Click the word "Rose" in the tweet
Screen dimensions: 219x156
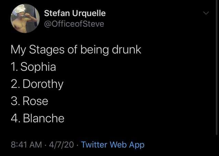(x=36, y=101)
